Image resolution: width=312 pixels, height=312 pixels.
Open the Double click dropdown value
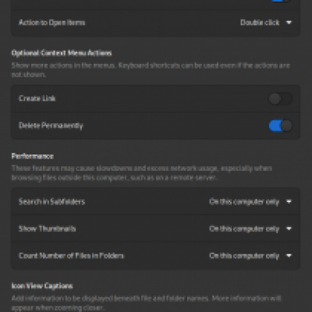(x=260, y=23)
